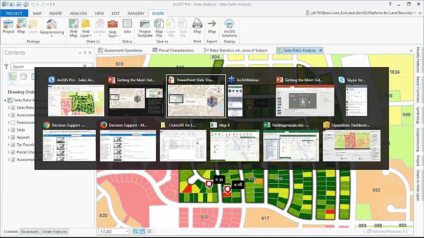Image resolution: width=424 pixels, height=238 pixels.
Task: Click the Map package icon
Action: point(21,27)
